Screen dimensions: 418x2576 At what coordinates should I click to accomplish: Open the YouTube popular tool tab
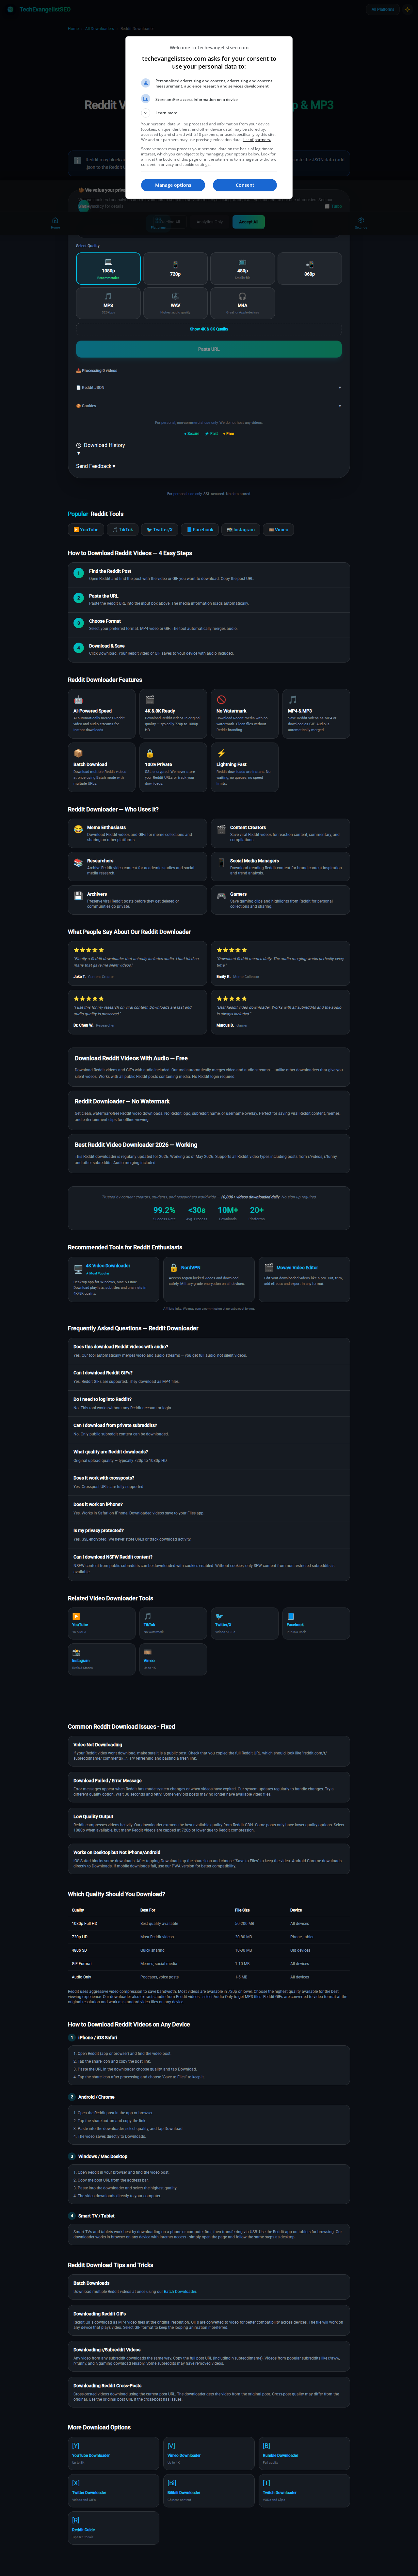86,530
